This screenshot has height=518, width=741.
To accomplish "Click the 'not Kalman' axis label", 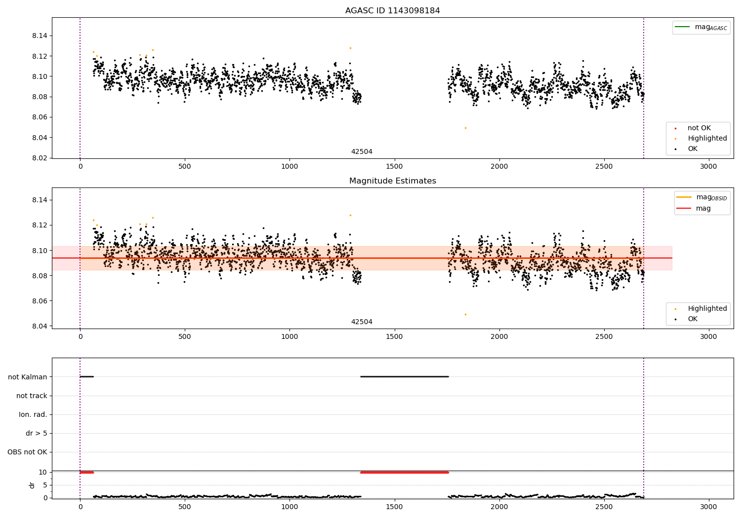I will 28,377.
